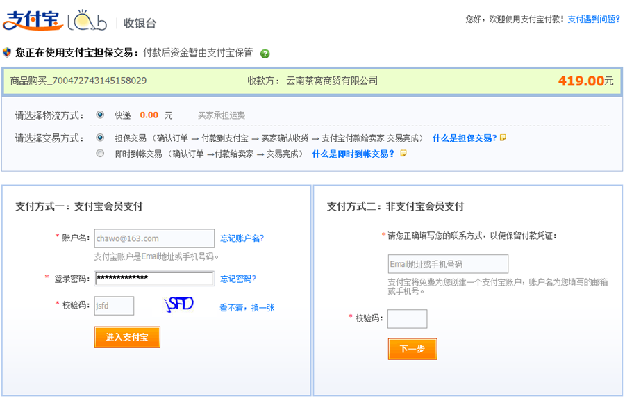Select 担保交易 transaction type

point(101,138)
